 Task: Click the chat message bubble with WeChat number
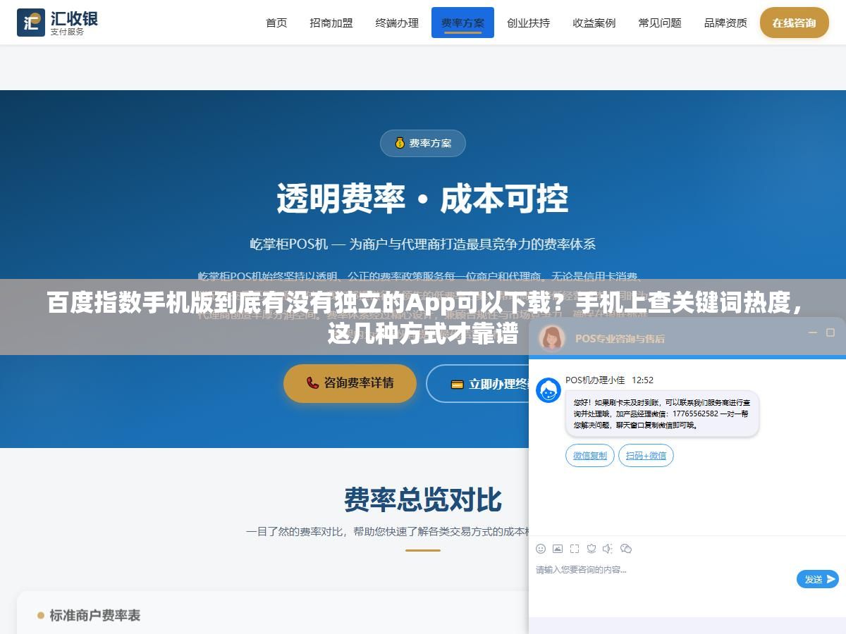coord(662,414)
